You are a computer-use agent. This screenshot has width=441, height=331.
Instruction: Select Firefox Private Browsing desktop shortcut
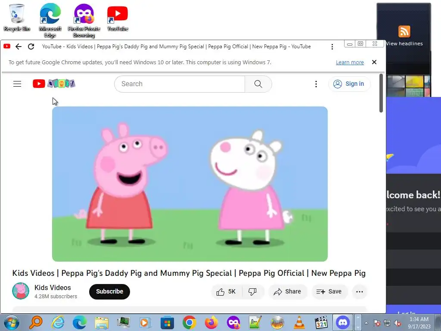[x=84, y=20]
